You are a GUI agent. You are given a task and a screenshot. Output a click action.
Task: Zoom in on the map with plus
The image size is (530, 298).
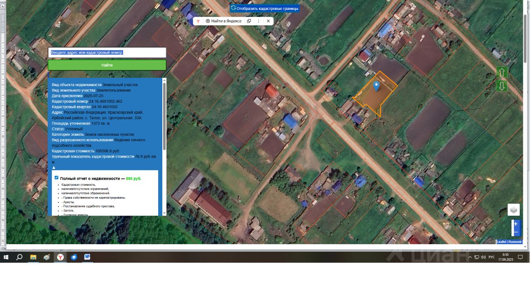pyautogui.click(x=516, y=224)
